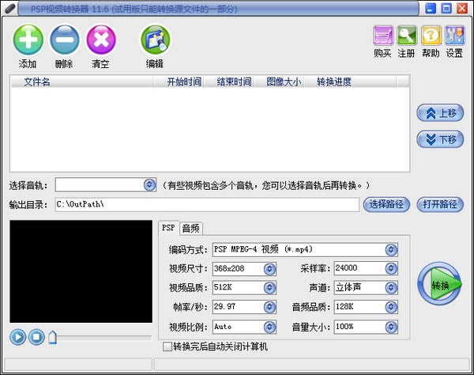Click the green 添加 (Add) icon
This screenshot has height=375, width=474.
click(28, 40)
